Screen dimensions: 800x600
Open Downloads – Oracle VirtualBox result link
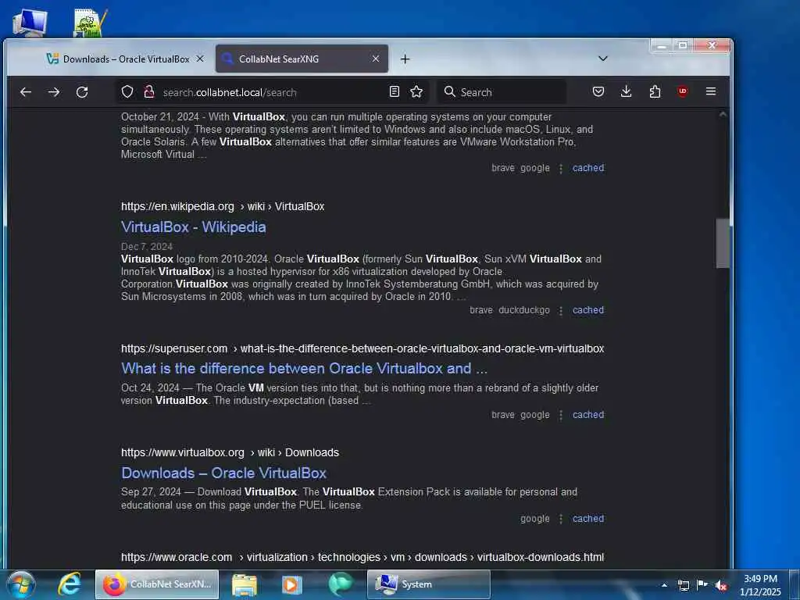223,473
